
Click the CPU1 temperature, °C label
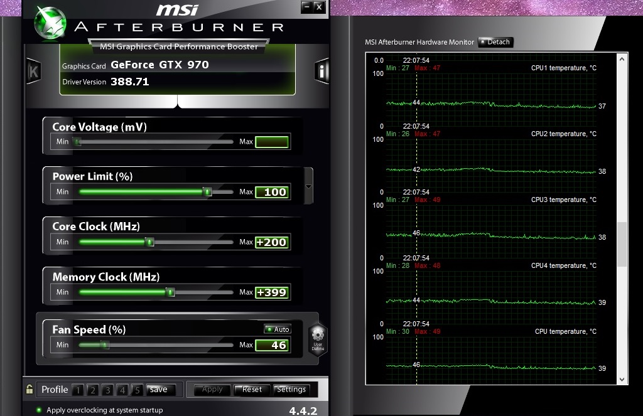click(564, 68)
